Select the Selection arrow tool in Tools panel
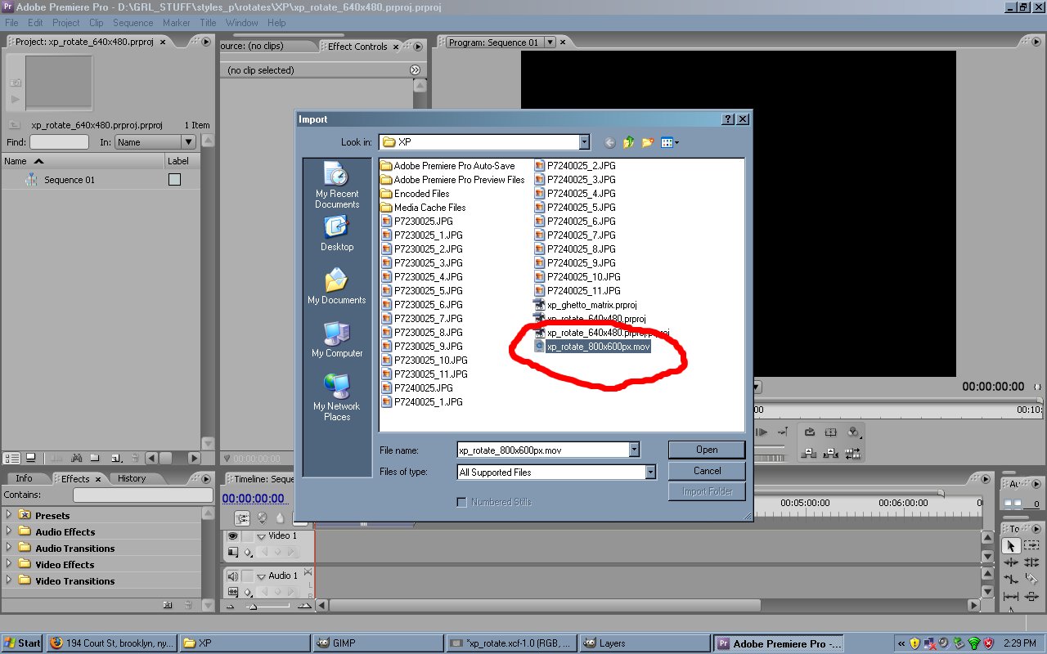Image resolution: width=1047 pixels, height=654 pixels. pyautogui.click(x=1011, y=546)
